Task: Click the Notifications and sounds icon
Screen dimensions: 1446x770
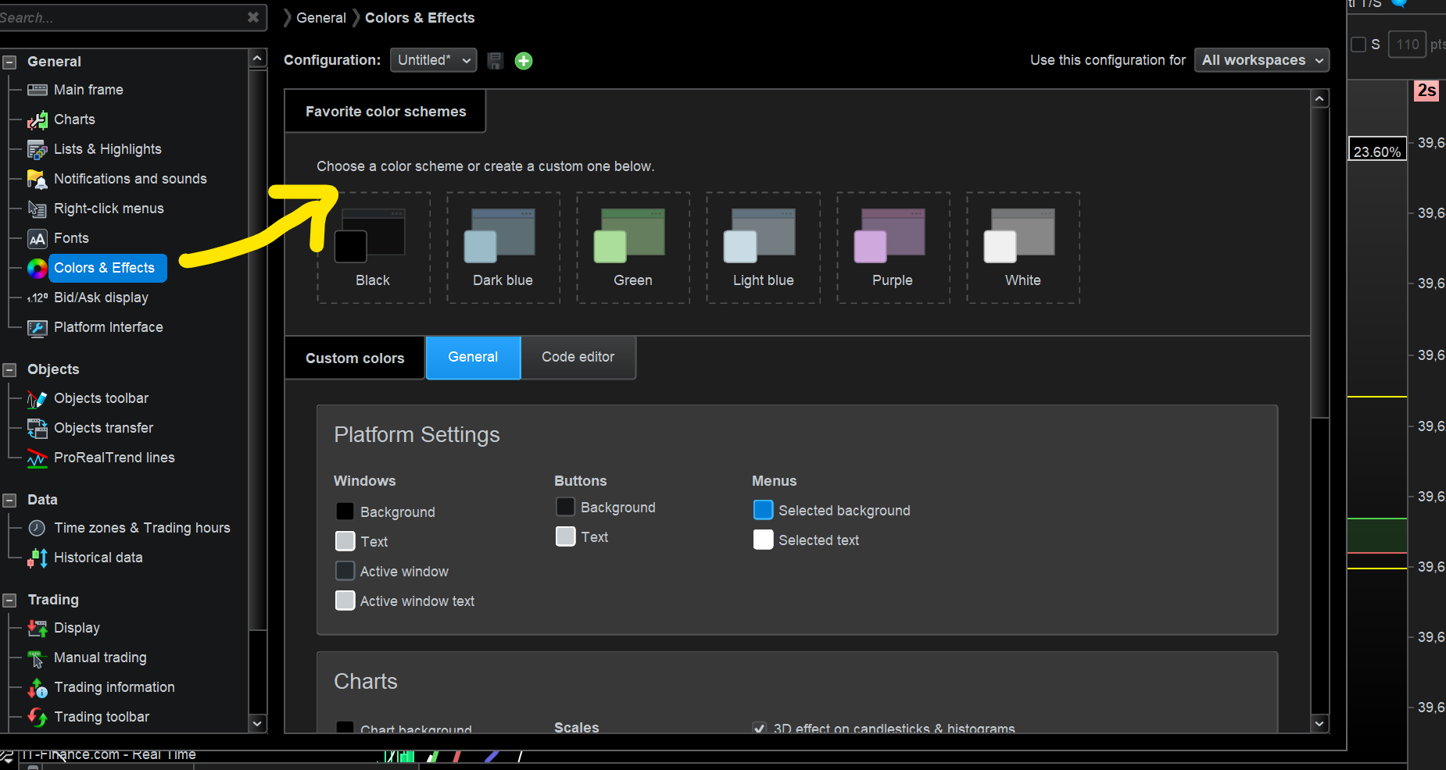Action: (x=37, y=179)
